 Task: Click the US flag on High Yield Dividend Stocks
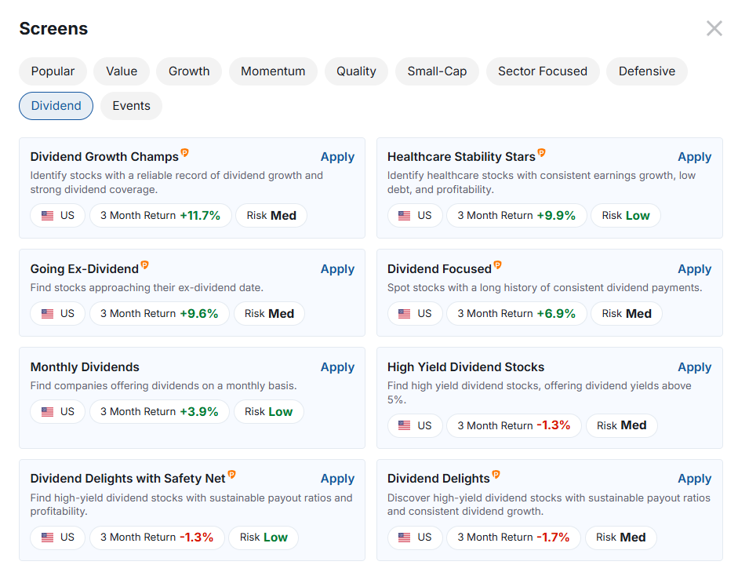[402, 425]
